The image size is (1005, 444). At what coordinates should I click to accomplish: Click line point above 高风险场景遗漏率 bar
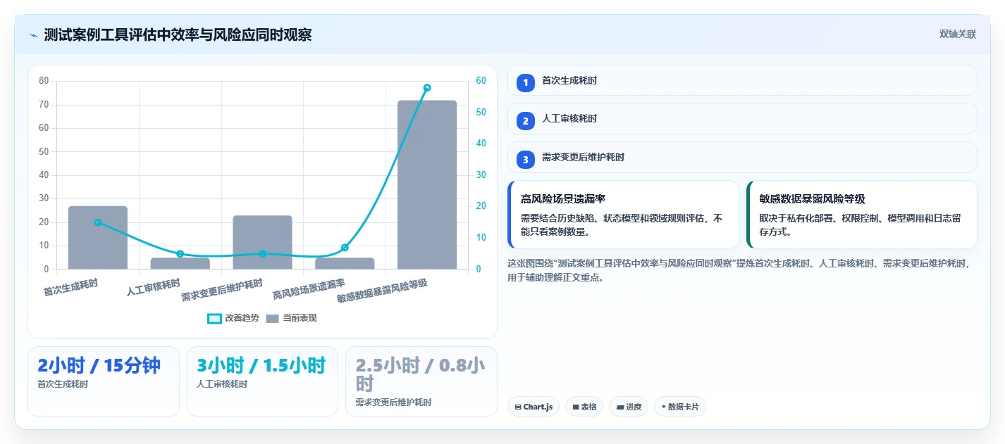click(x=345, y=248)
